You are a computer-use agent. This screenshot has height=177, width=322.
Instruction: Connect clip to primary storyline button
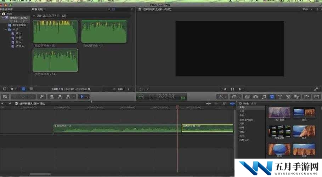click(52, 97)
